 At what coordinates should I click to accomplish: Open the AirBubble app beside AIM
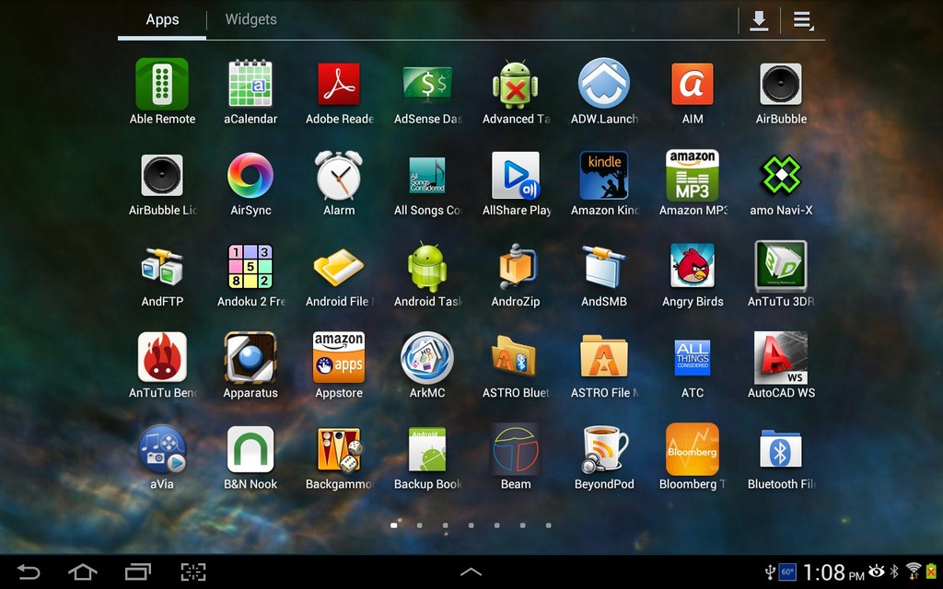tap(781, 85)
